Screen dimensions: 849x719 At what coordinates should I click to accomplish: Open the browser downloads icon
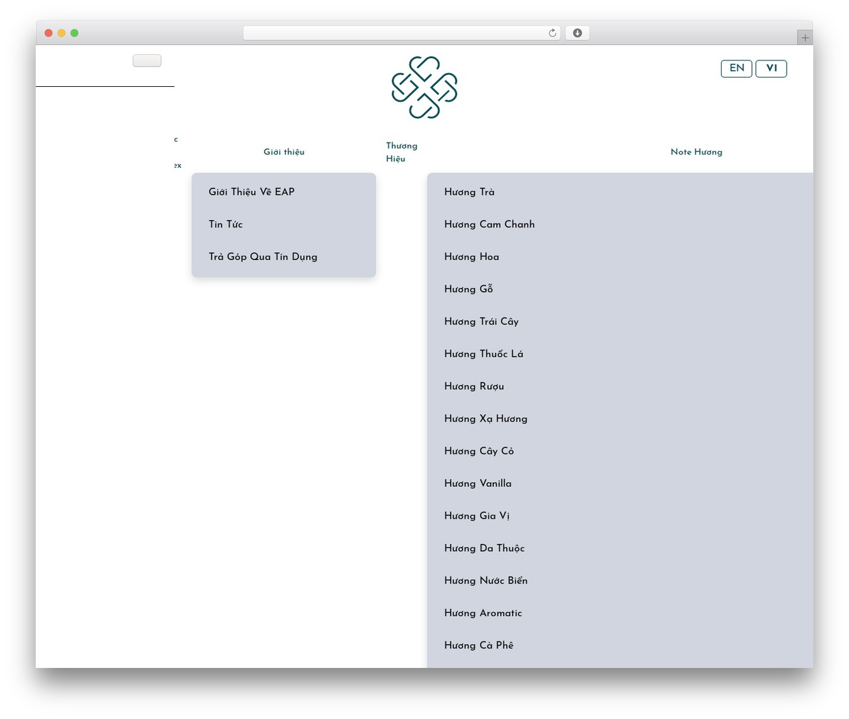point(577,33)
